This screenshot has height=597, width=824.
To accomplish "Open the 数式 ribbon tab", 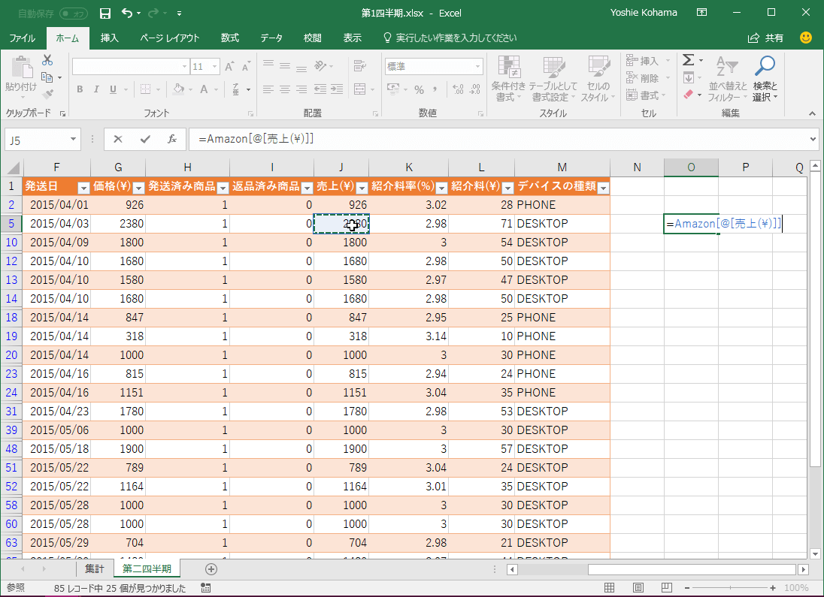I will click(x=229, y=38).
